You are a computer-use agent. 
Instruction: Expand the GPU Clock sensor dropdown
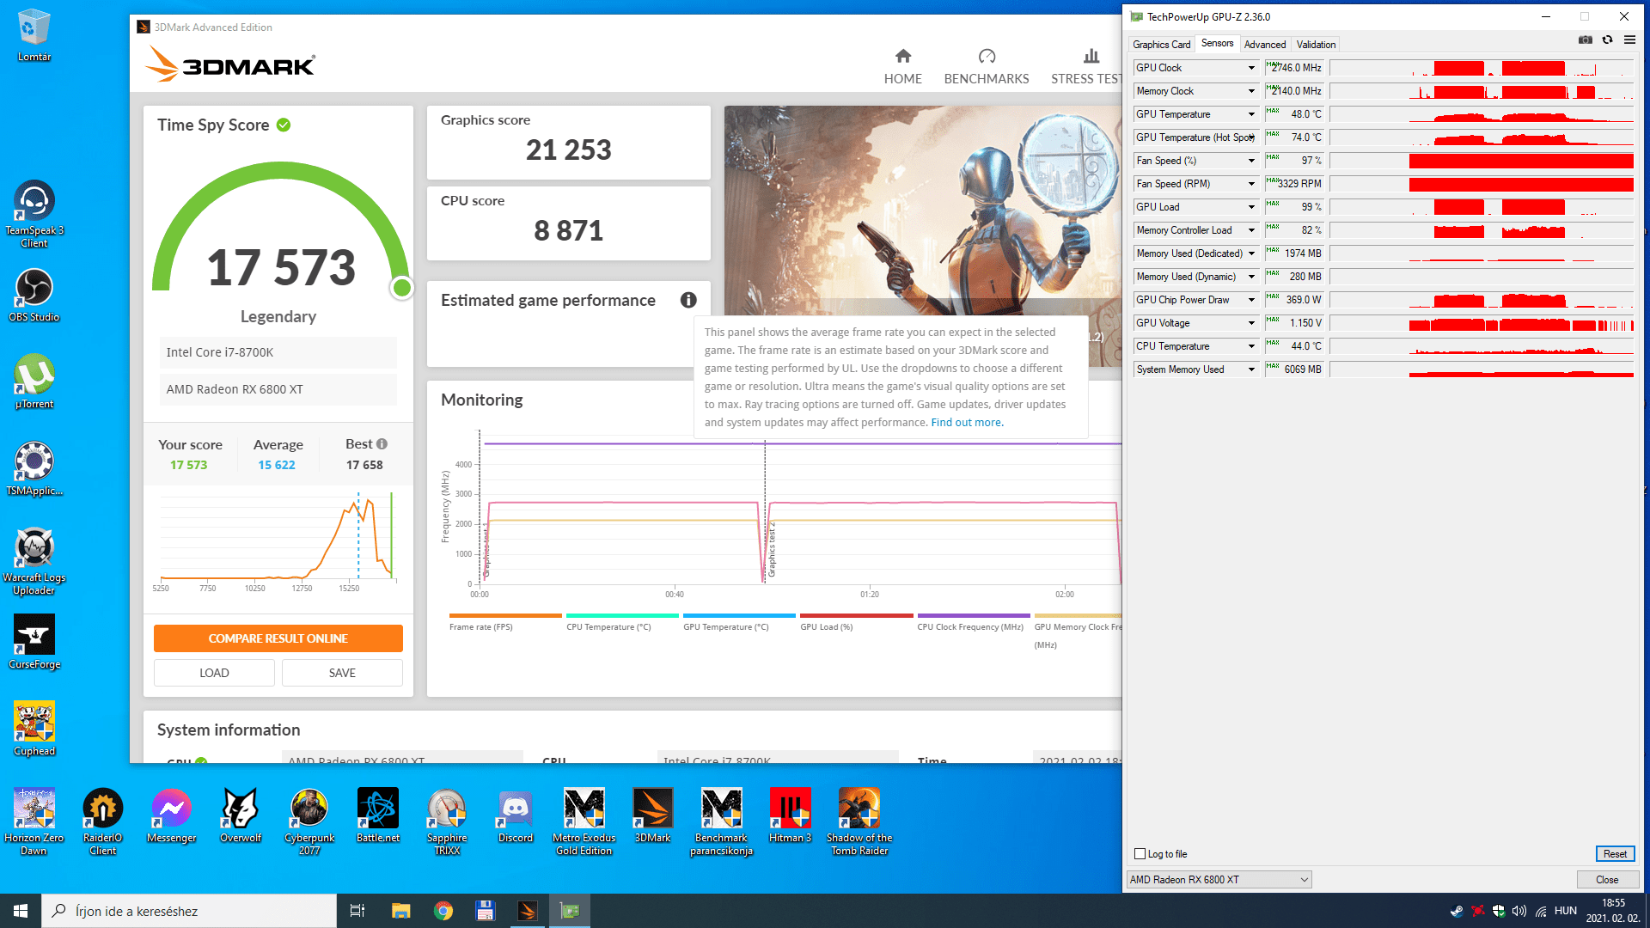(x=1251, y=68)
